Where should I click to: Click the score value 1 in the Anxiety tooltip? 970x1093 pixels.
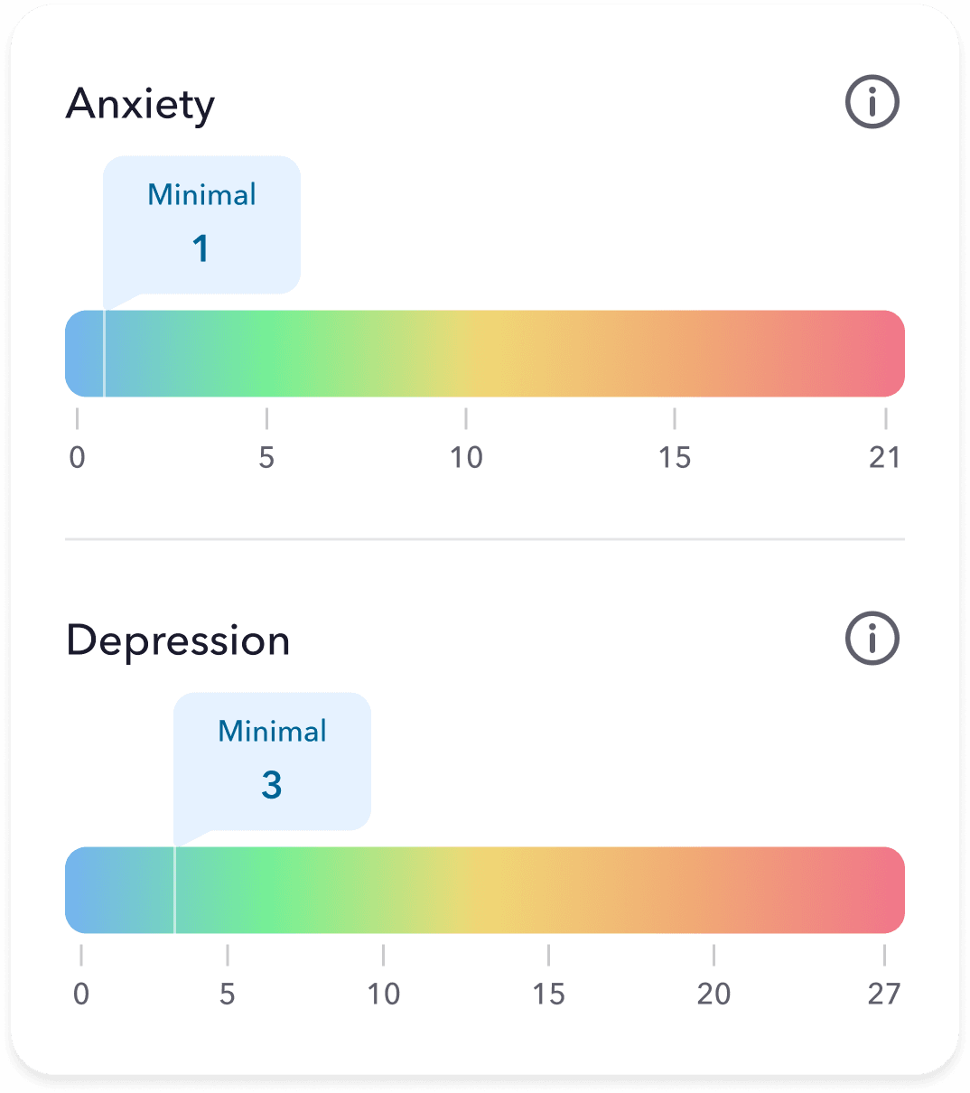point(201,248)
